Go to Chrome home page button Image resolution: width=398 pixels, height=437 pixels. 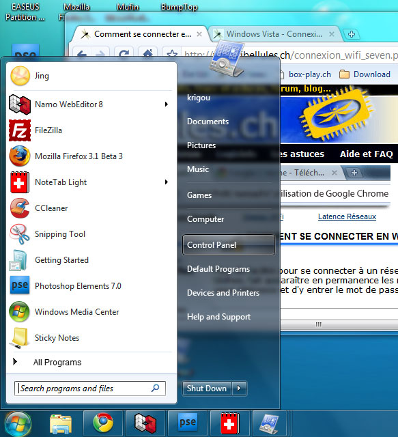147,53
